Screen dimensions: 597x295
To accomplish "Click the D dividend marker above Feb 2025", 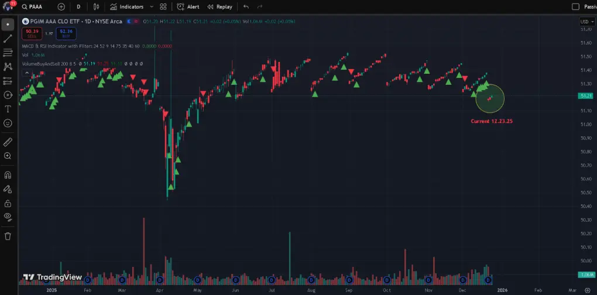I will coord(87,280).
